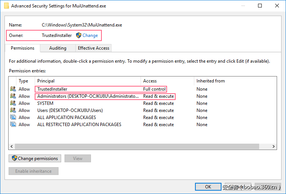Click the TrustedInstaller user group icon
This screenshot has height=194, width=286.
click(13, 89)
